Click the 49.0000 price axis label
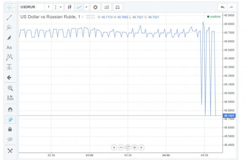The height and width of the screenshot is (165, 246). (229, 93)
